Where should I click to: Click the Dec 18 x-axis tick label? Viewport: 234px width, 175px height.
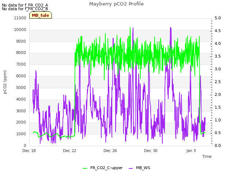tap(29, 151)
